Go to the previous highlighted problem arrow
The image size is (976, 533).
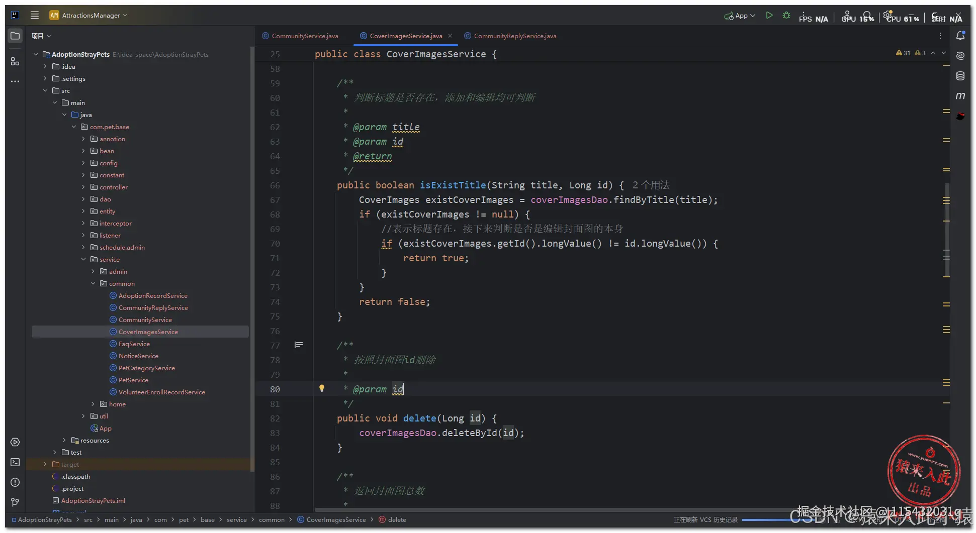933,53
